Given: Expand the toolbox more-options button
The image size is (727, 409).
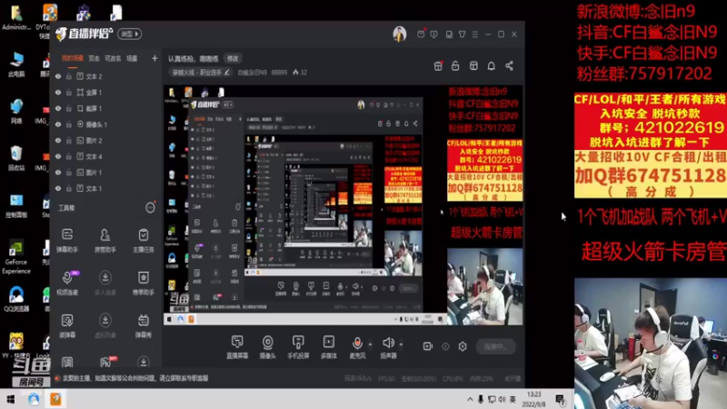Looking at the screenshot, I should 150,208.
